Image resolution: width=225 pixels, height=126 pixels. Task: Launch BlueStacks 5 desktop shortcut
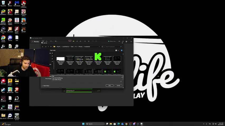(x=3, y=12)
